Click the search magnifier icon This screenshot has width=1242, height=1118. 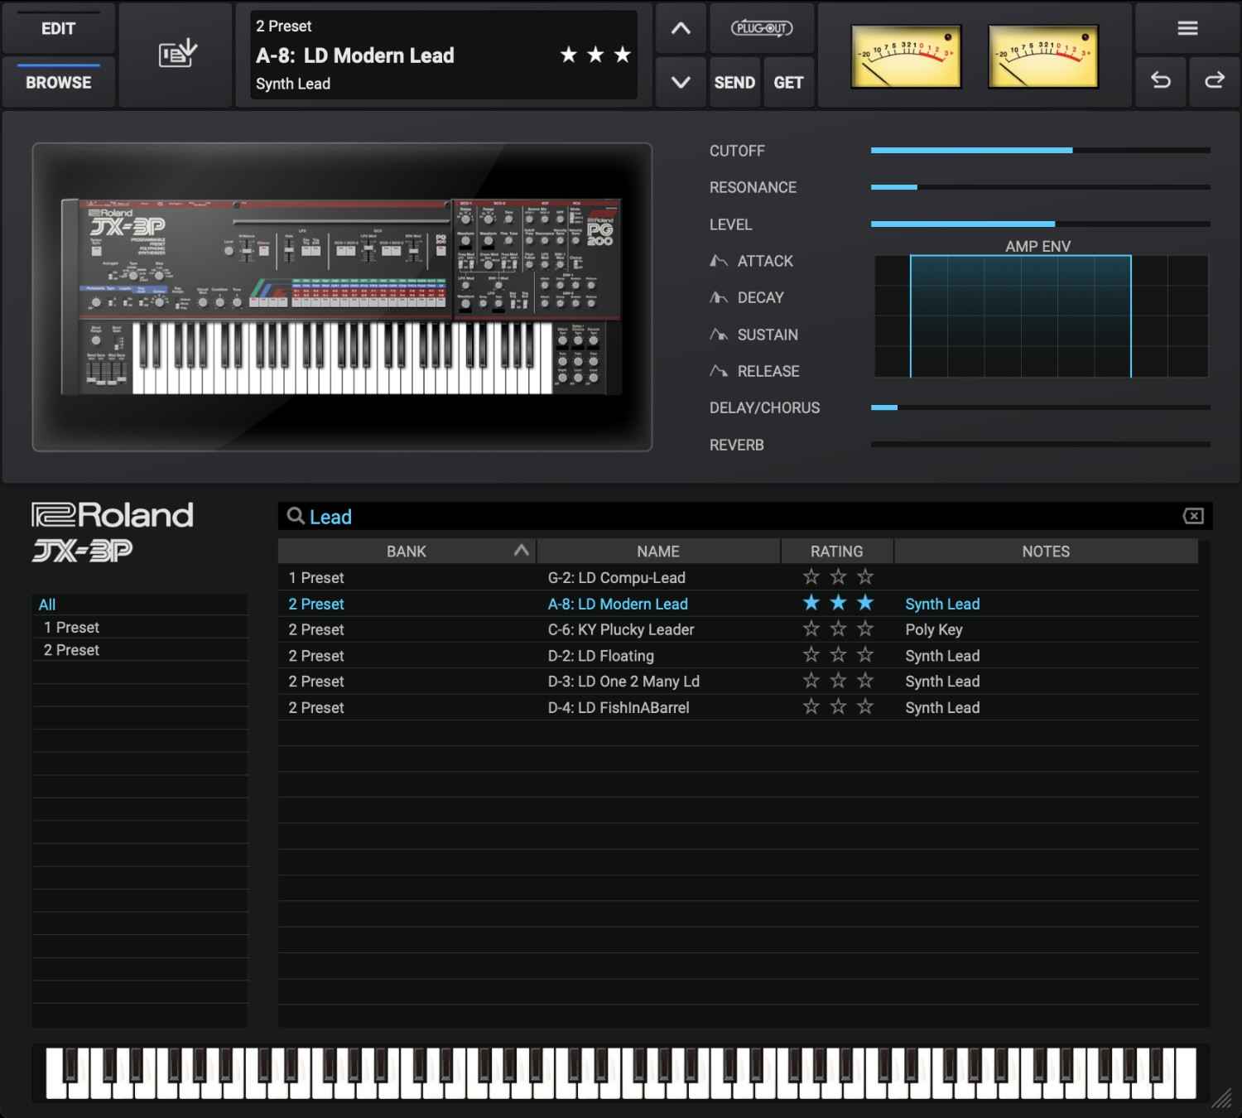coord(296,516)
